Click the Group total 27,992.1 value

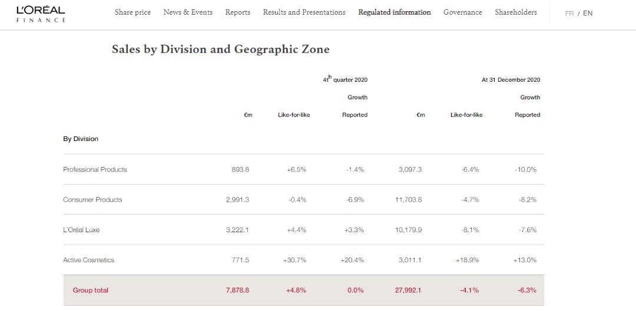pyautogui.click(x=408, y=290)
